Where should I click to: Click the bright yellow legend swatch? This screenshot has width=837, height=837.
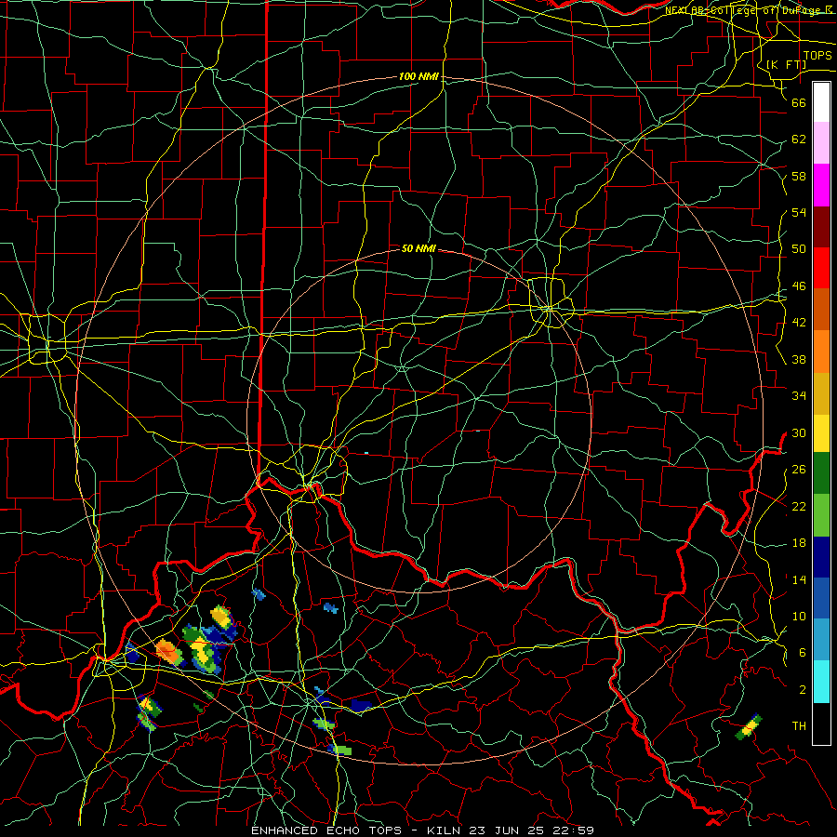click(x=821, y=432)
